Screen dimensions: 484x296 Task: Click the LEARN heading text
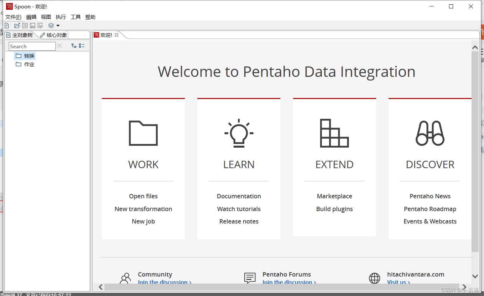239,164
